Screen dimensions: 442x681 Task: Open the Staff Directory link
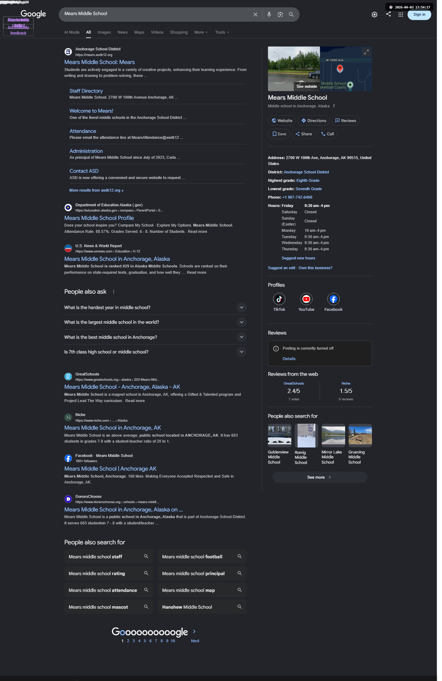coord(86,91)
